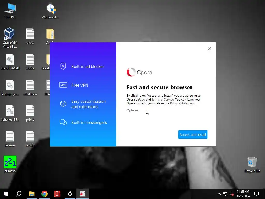
Task: Click the customization cube icon
Action: point(63,104)
